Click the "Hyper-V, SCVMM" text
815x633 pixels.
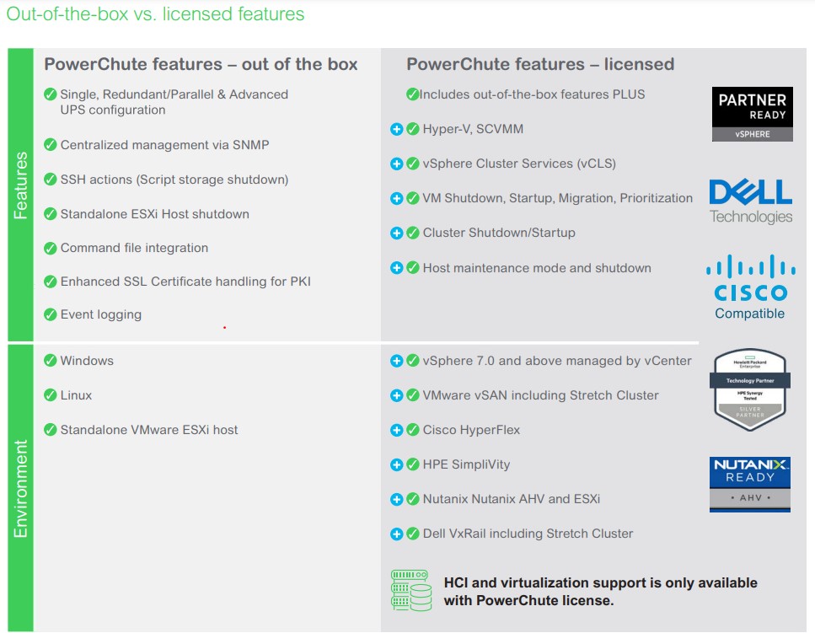click(x=473, y=130)
